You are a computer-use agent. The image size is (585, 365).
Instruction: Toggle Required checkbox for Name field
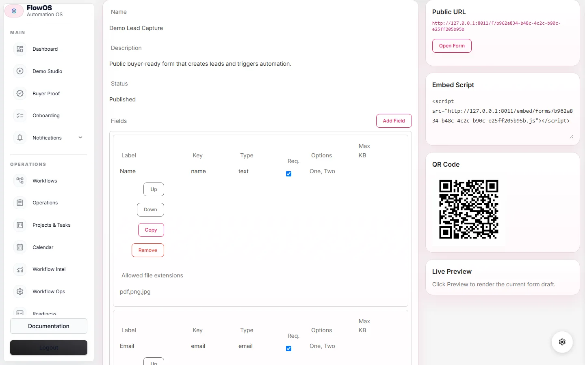coord(288,174)
